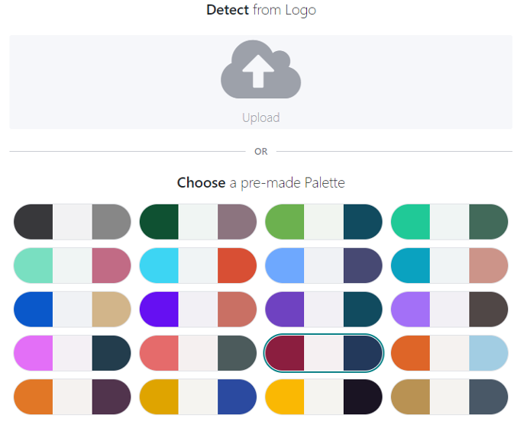Image resolution: width=527 pixels, height=437 pixels.
Task: Select the gold and royal blue palette
Action: (x=198, y=397)
